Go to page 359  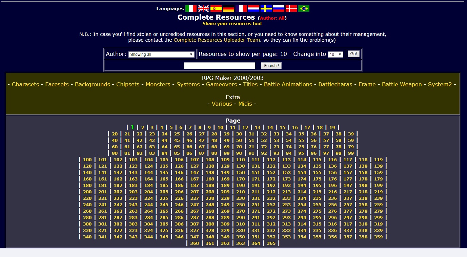(379, 237)
